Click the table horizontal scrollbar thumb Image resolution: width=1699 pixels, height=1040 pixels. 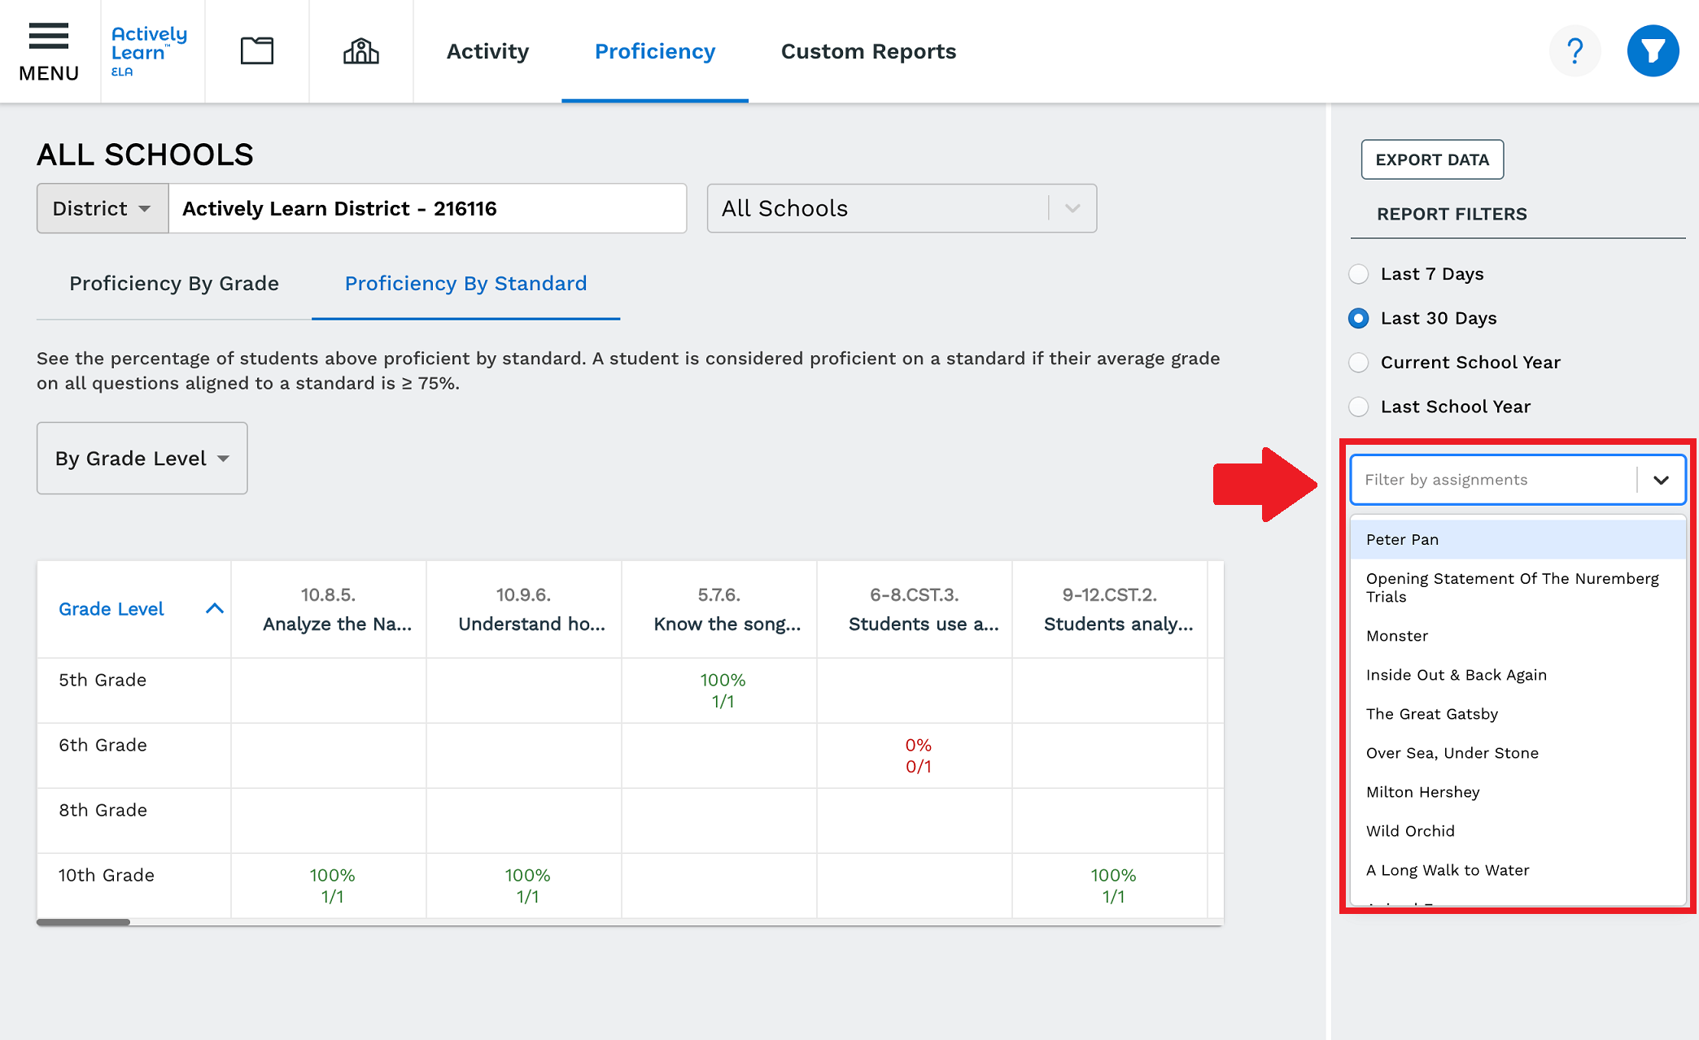pos(83,922)
